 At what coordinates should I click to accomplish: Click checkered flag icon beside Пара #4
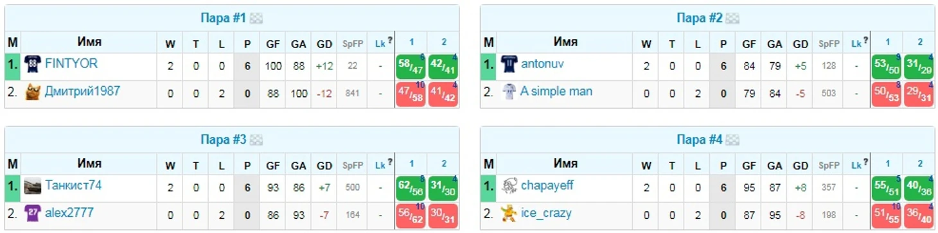point(732,140)
